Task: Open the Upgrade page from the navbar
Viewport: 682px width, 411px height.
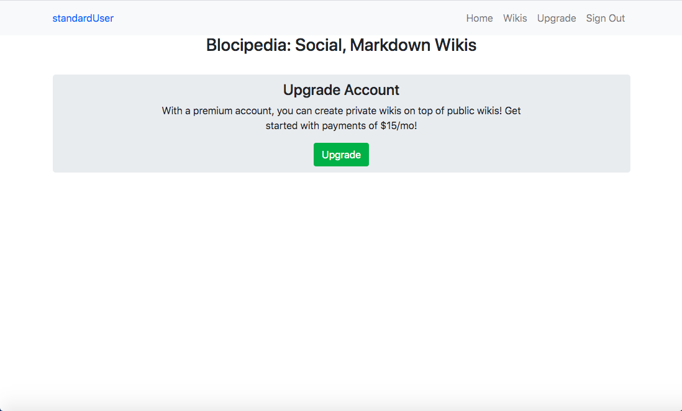Action: point(556,18)
